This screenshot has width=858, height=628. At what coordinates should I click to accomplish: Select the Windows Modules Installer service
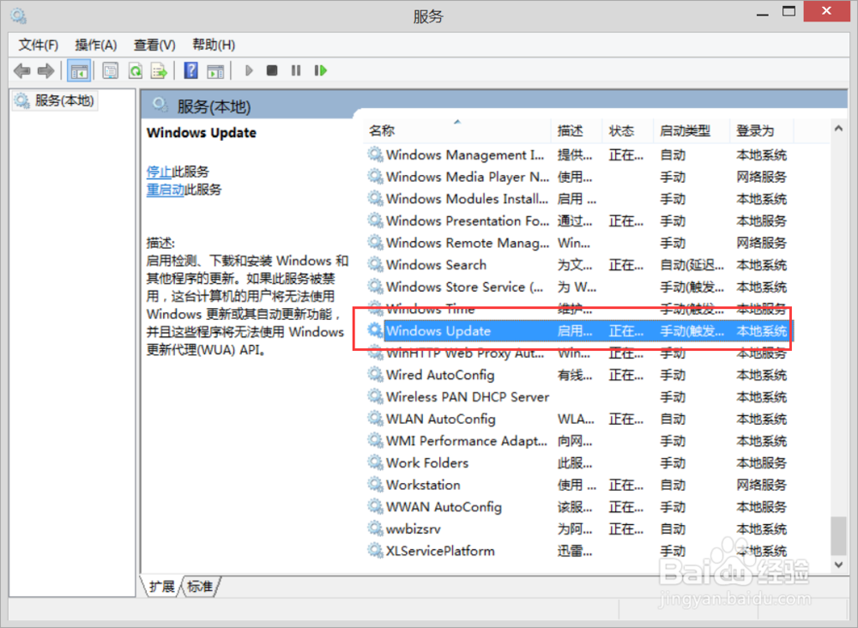[x=579, y=199]
